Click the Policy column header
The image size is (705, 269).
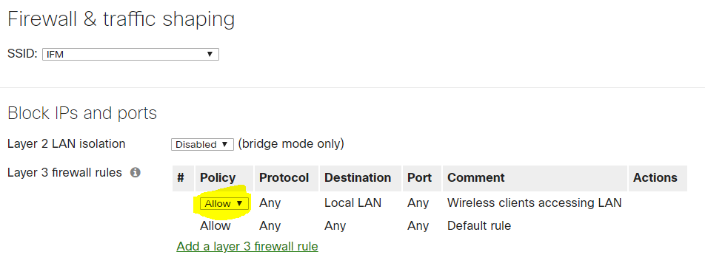tap(218, 178)
